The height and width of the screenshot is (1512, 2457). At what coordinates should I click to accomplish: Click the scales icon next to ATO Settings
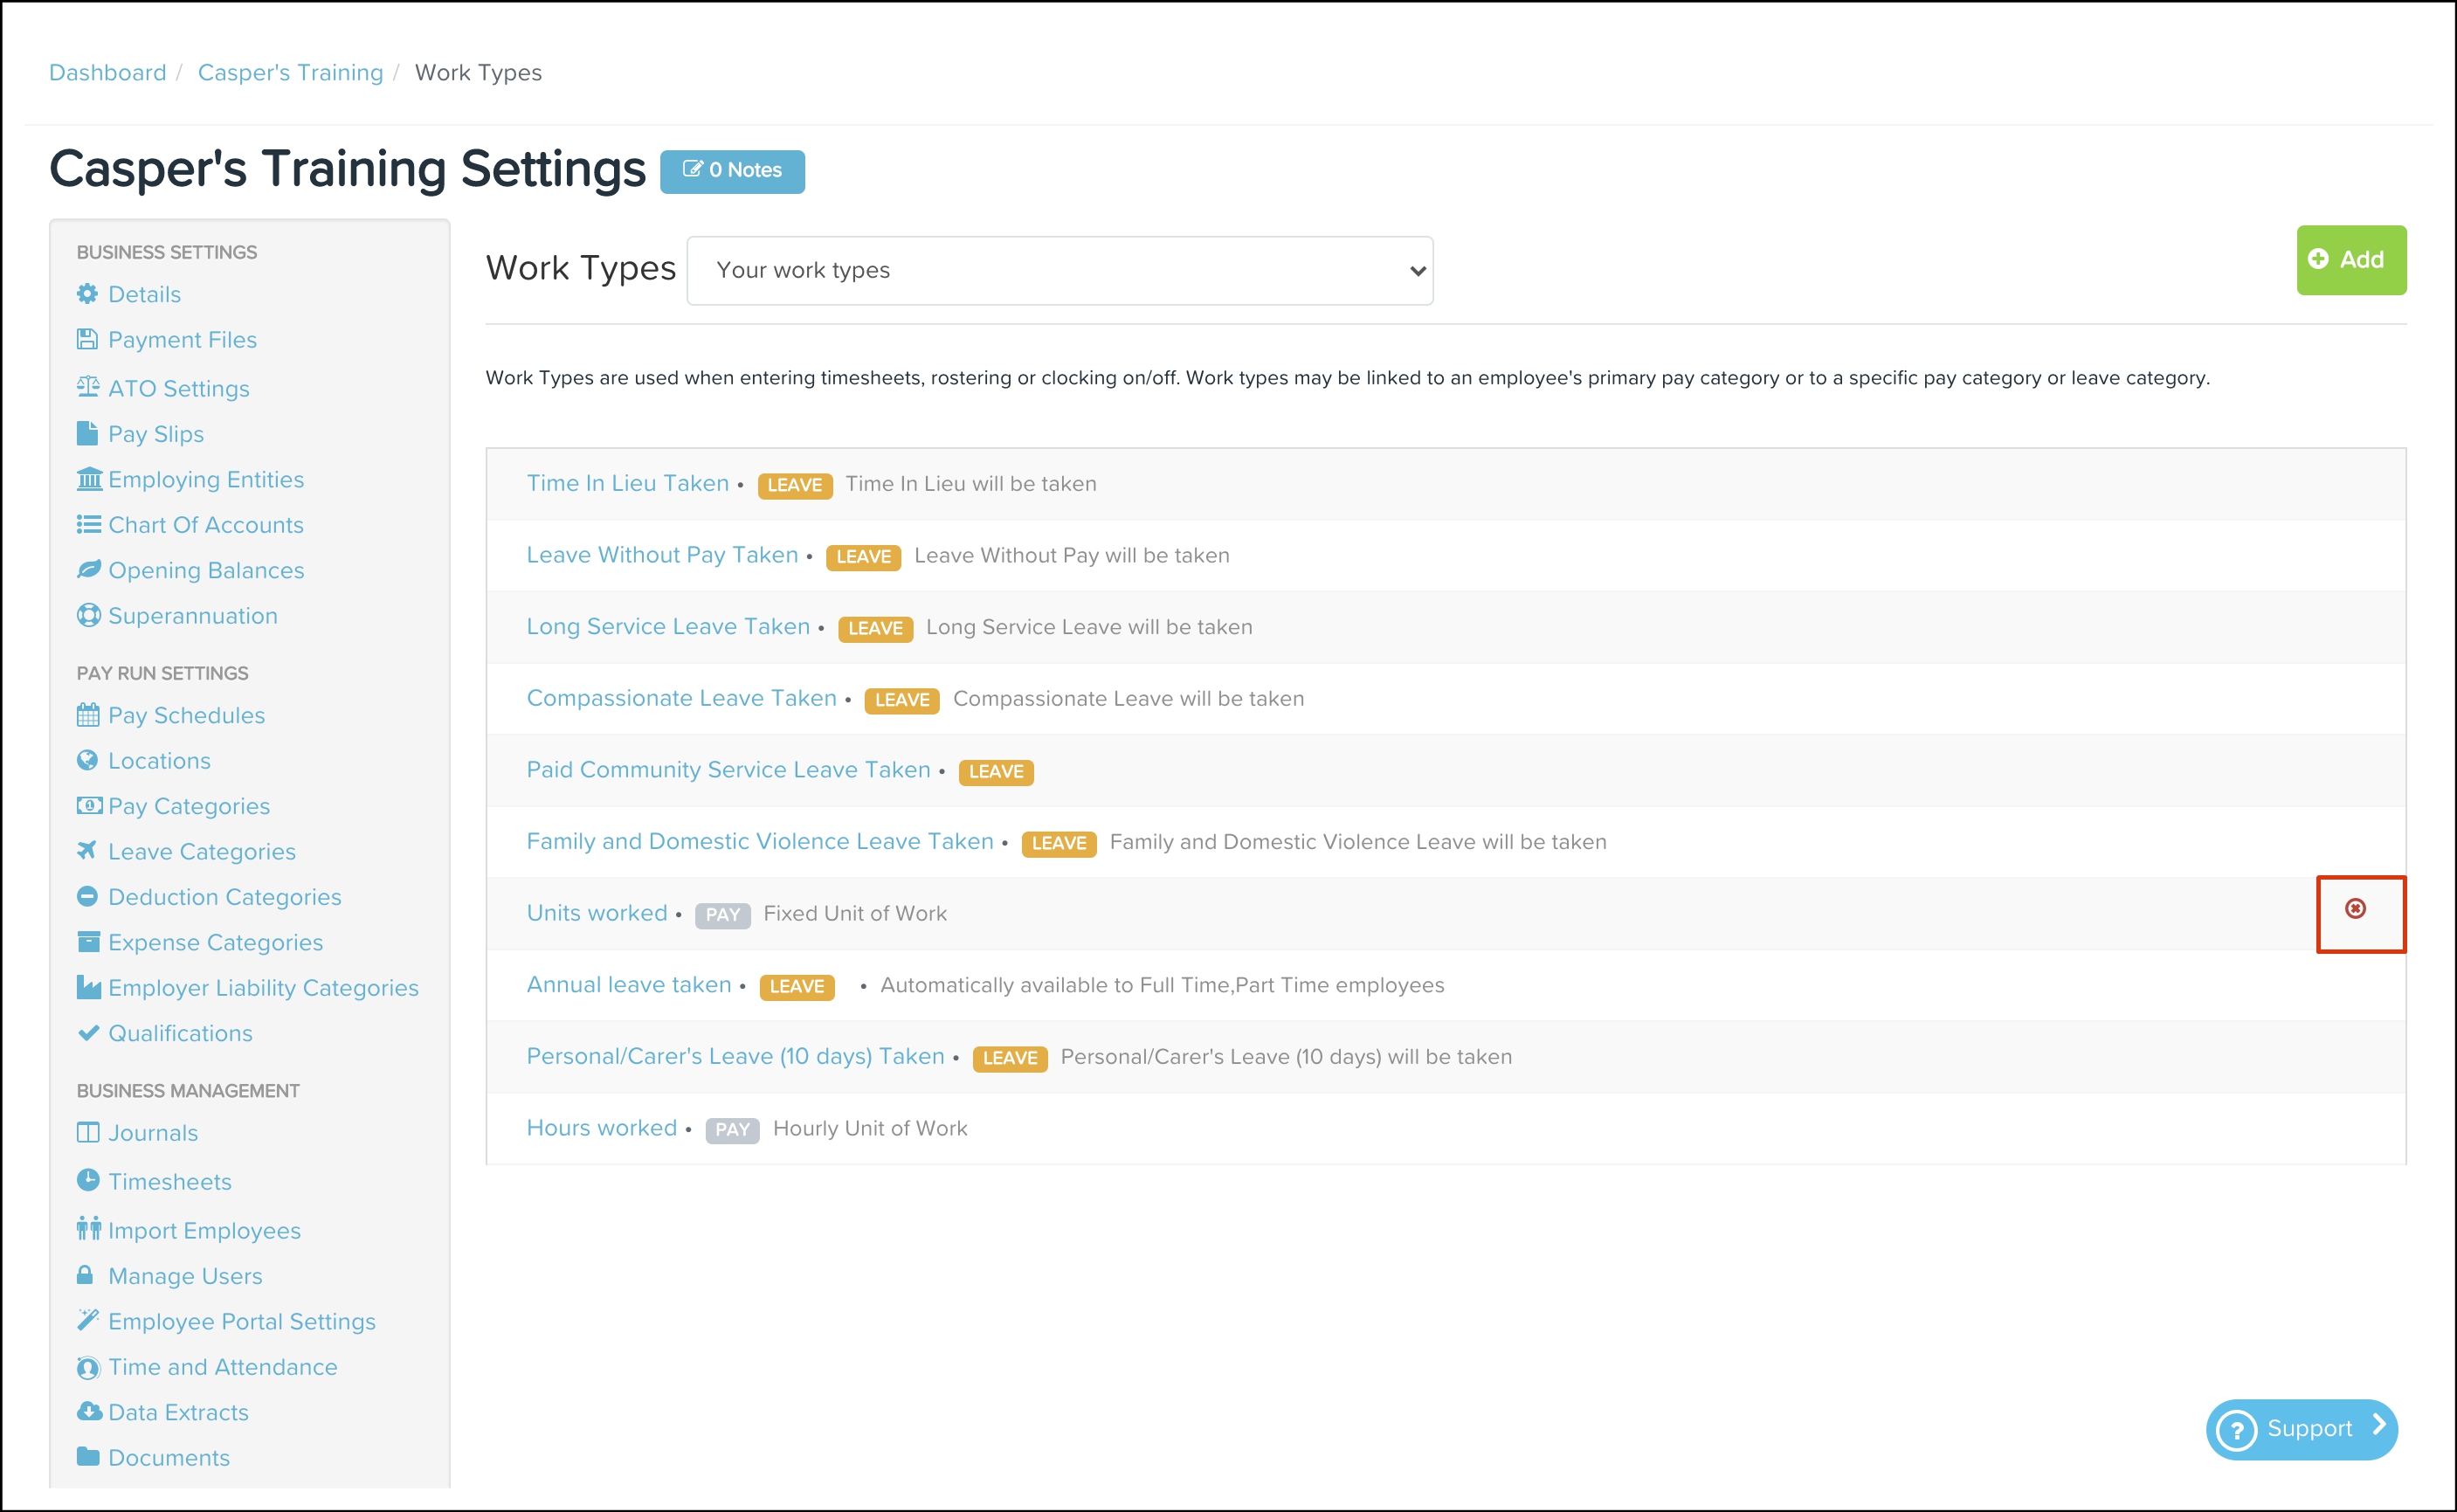[88, 387]
